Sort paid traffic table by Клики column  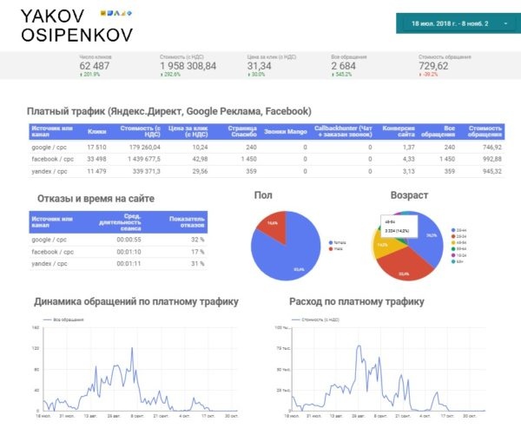[x=96, y=132]
